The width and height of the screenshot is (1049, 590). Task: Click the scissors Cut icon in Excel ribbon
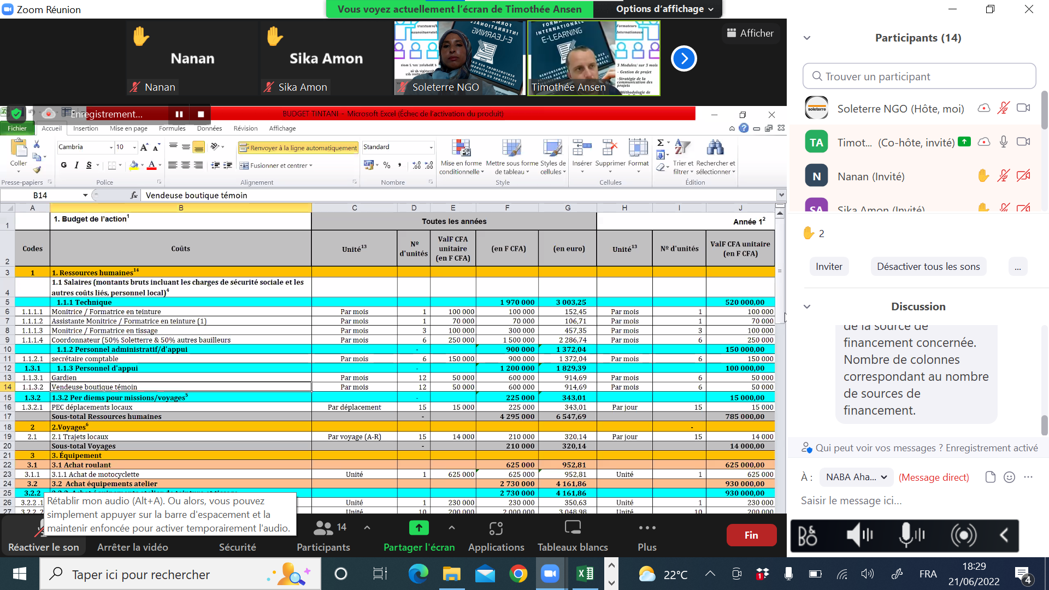37,144
